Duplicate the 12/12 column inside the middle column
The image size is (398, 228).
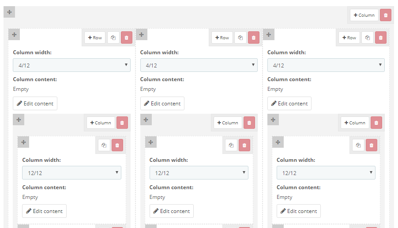click(x=231, y=145)
